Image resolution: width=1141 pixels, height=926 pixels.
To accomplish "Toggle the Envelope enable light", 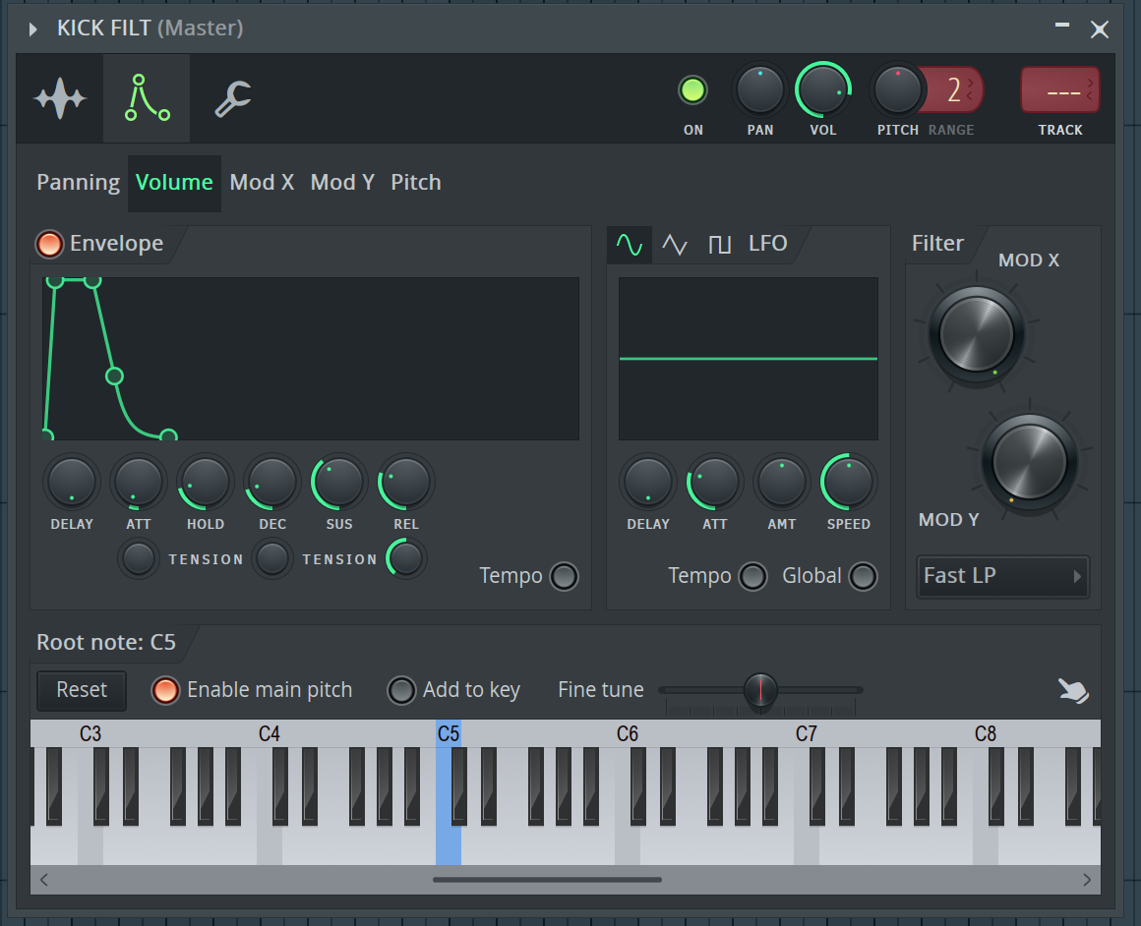I will coord(49,244).
